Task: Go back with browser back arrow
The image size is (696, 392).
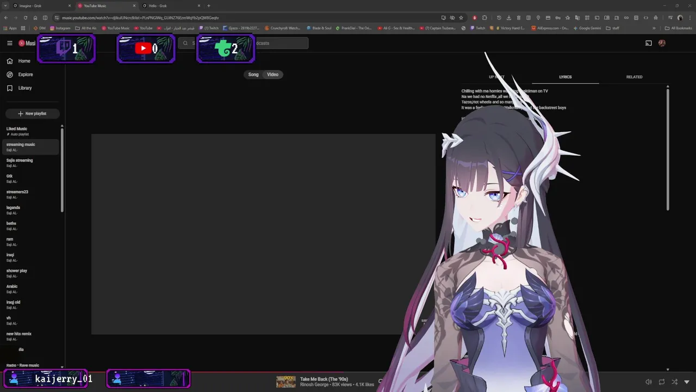Action: [x=6, y=17]
